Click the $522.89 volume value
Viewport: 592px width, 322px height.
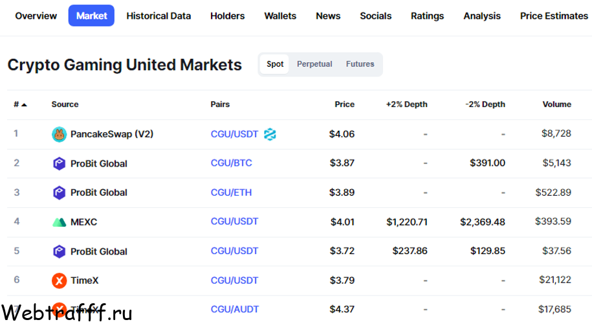[x=553, y=192]
